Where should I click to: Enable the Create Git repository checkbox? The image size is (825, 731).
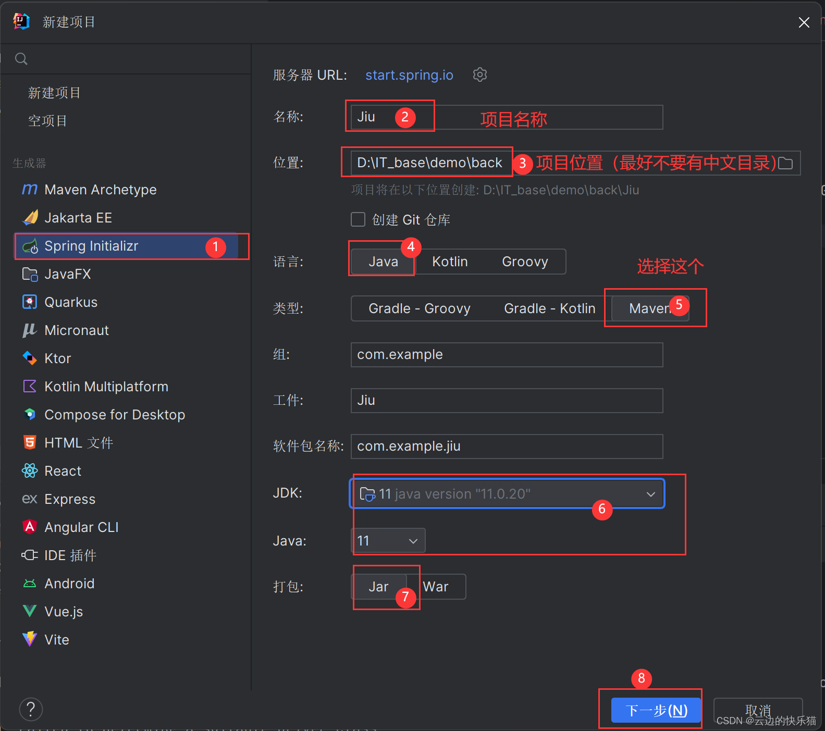[x=358, y=219]
